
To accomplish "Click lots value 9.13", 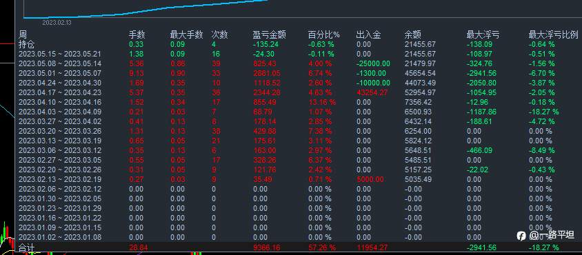I will pyautogui.click(x=136, y=74).
